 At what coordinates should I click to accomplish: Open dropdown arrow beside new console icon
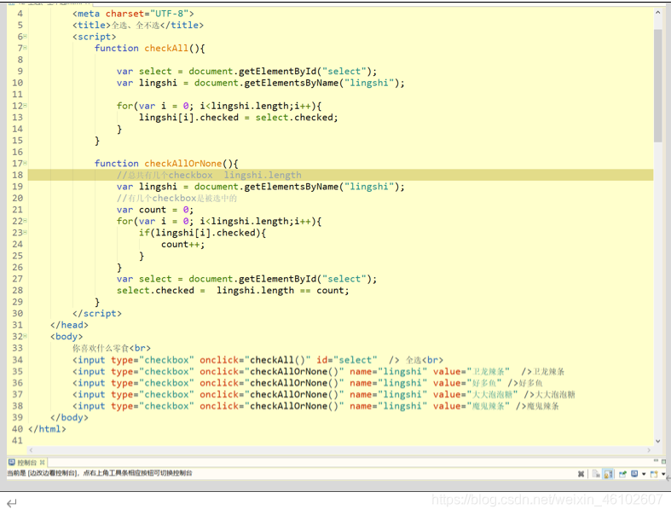[663, 474]
